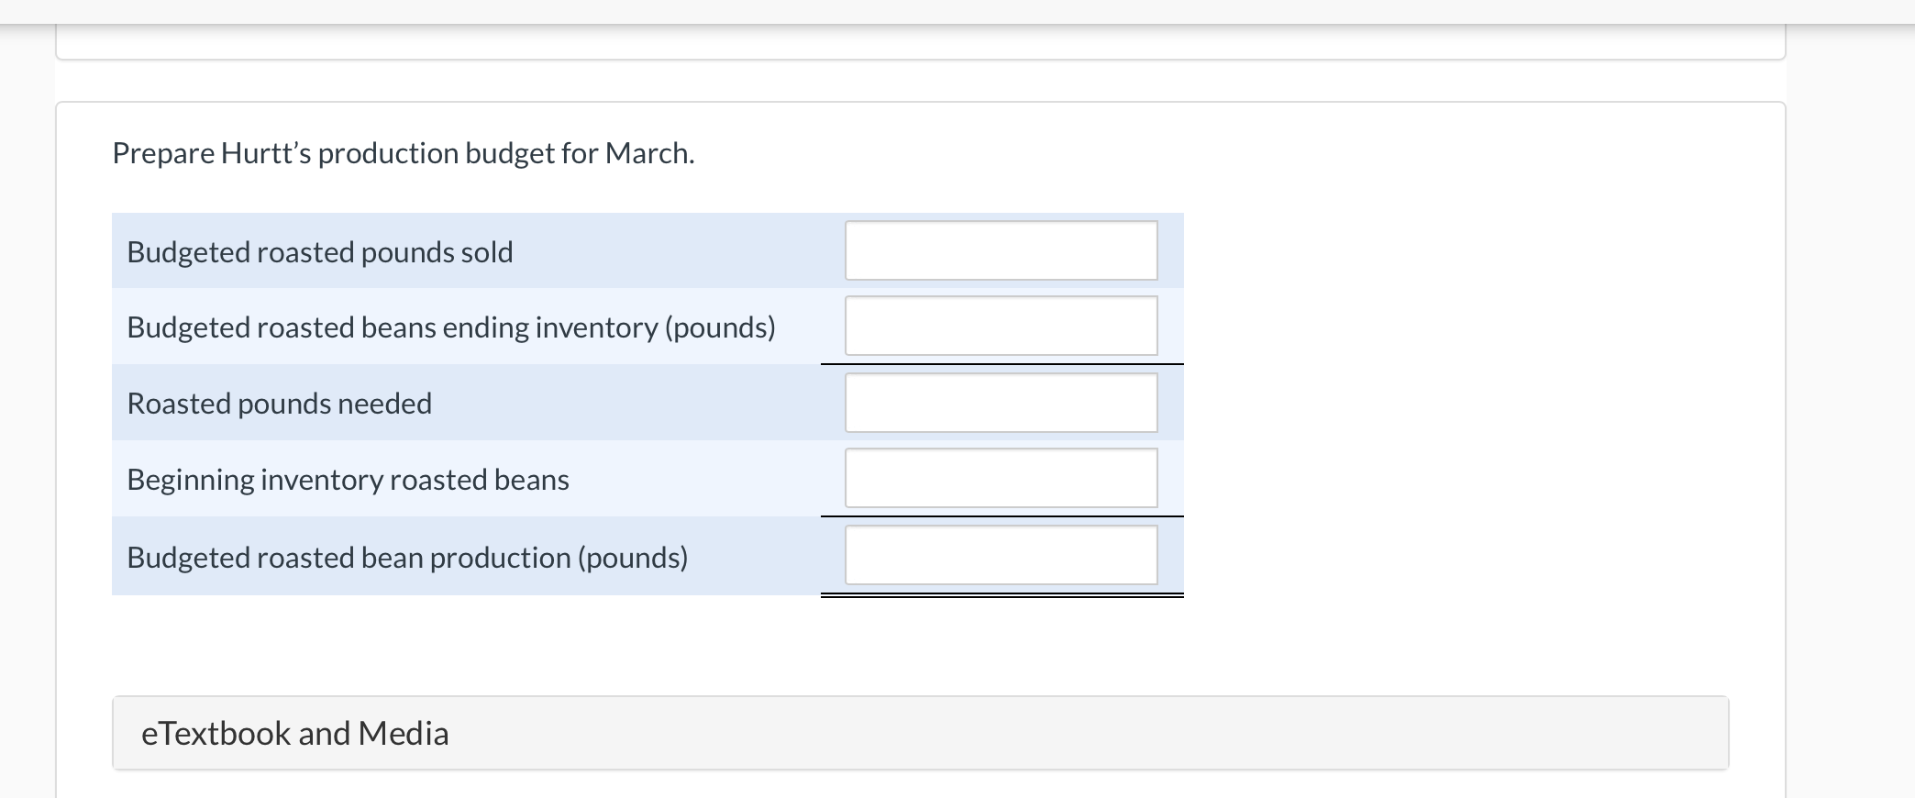The width and height of the screenshot is (1915, 798).
Task: Click the top header bar of the page
Action: point(957,12)
